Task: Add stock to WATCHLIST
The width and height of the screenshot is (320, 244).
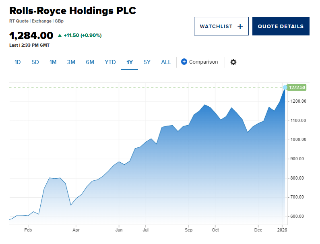Action: pyautogui.click(x=221, y=26)
